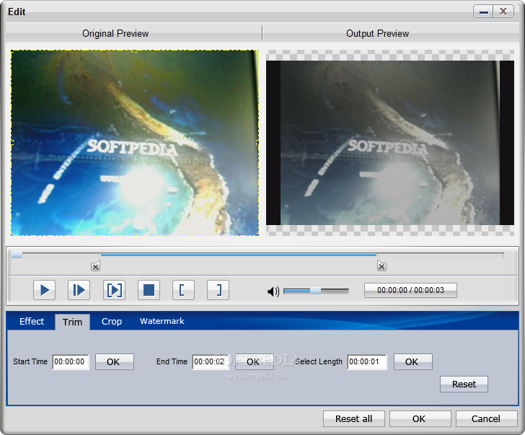525x435 pixels.
Task: Cancel the Edit dialog
Action: tap(486, 419)
